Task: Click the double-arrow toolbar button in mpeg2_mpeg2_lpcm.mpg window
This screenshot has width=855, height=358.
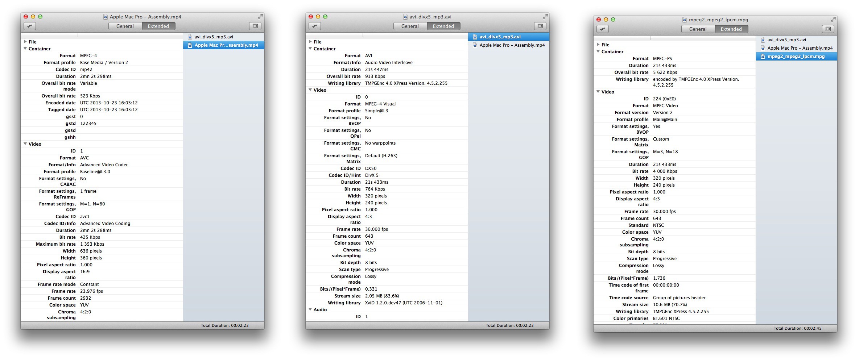Action: [603, 29]
